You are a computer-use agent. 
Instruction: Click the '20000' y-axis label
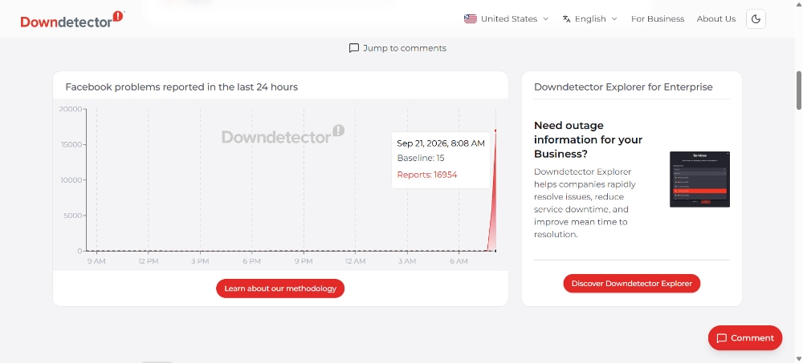[70, 109]
